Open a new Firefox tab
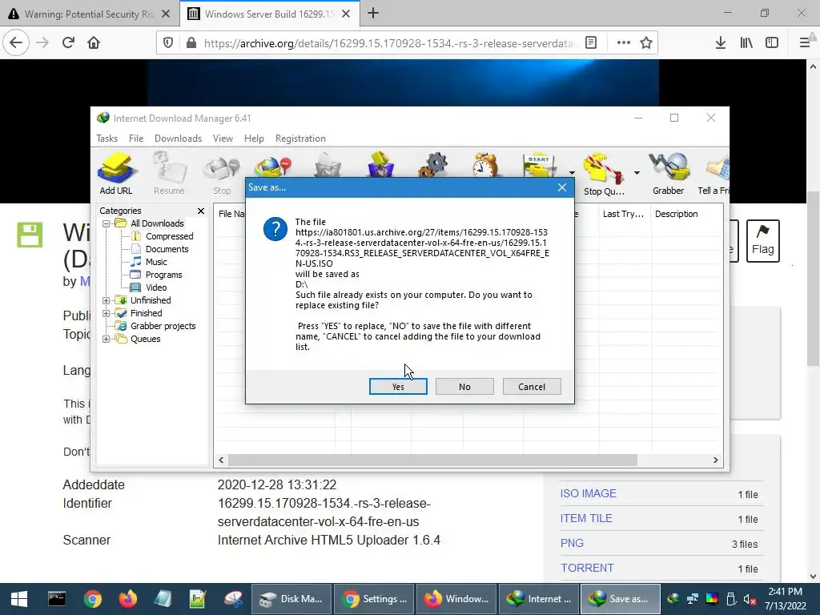This screenshot has width=820, height=615. coord(373,14)
